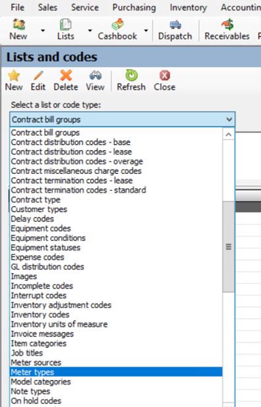The image size is (261, 407).
Task: Open the Sales menu
Action: pos(47,7)
